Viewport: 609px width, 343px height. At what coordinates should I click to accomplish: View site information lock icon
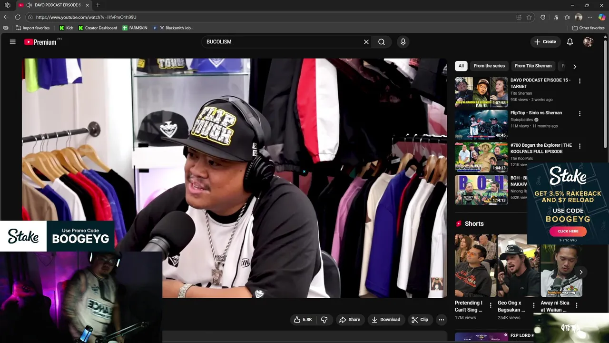30,17
